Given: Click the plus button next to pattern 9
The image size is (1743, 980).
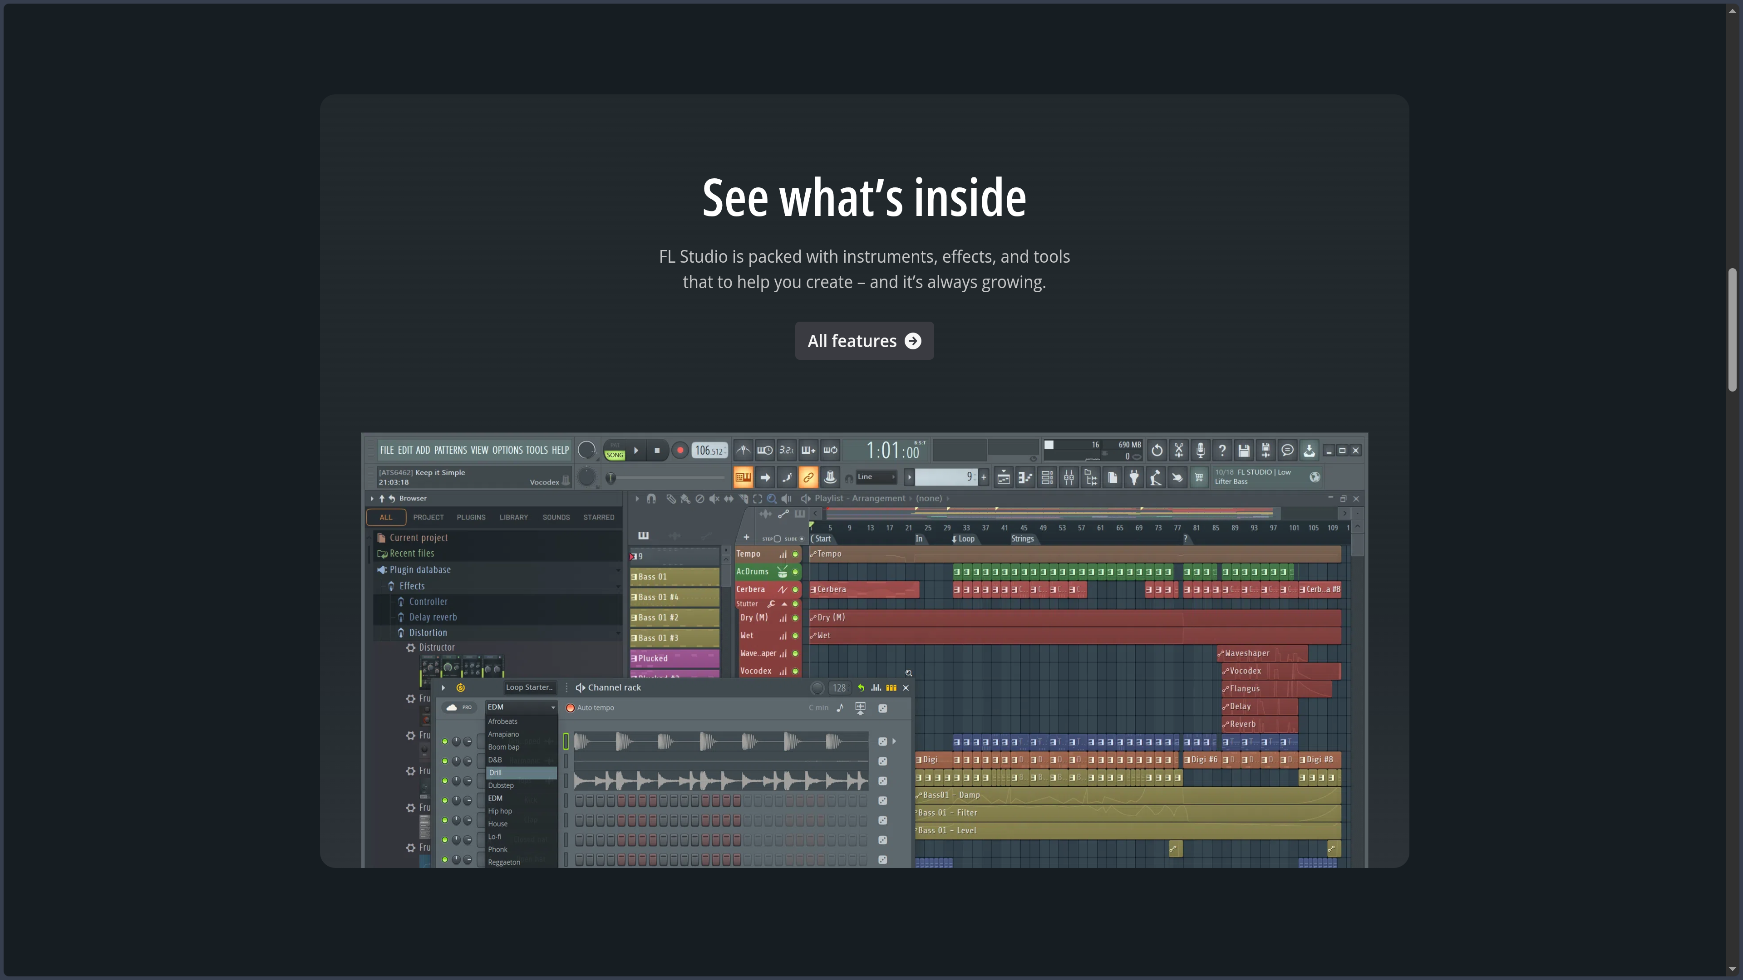Looking at the screenshot, I should (x=984, y=477).
